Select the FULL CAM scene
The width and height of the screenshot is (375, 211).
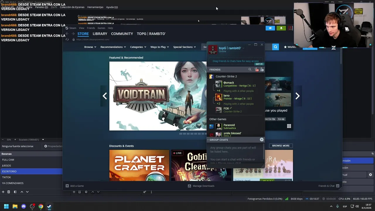(x=31, y=160)
